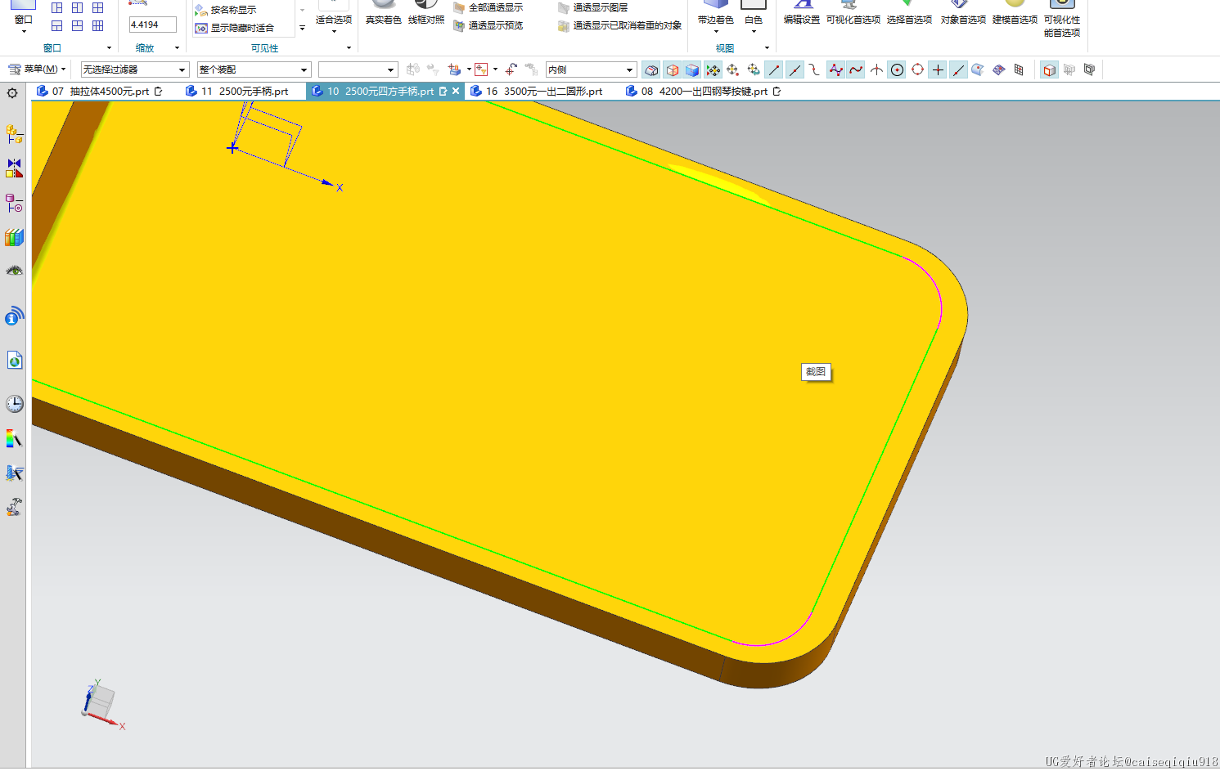Click Fit on Show/Hide (显示隐藏时适合)
The width and height of the screenshot is (1220, 771).
pos(234,28)
